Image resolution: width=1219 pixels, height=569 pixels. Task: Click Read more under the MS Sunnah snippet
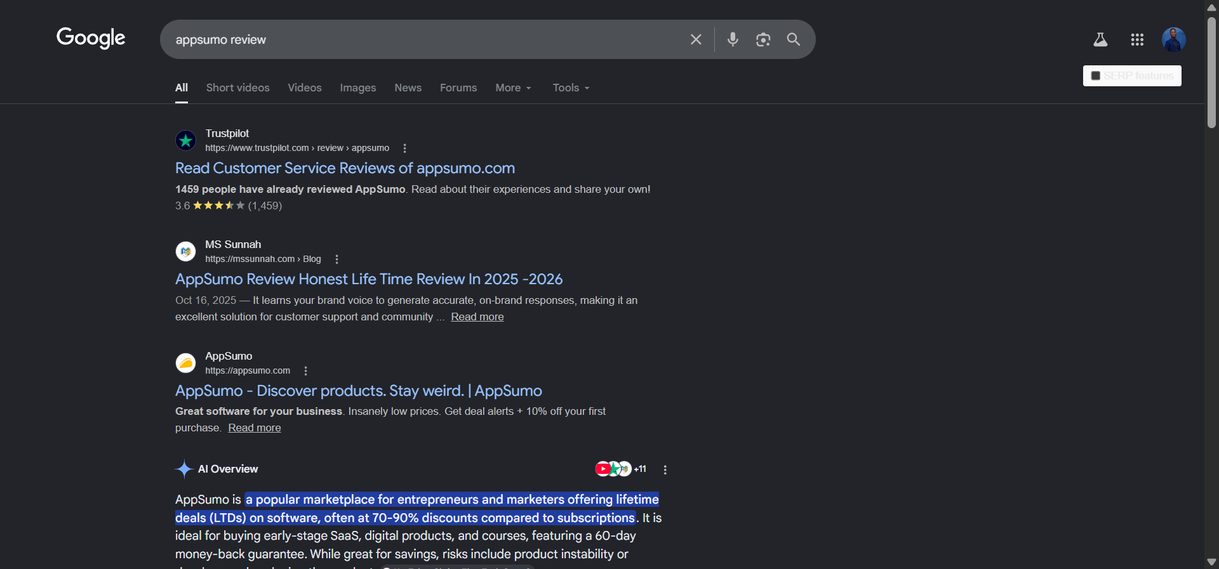tap(477, 317)
